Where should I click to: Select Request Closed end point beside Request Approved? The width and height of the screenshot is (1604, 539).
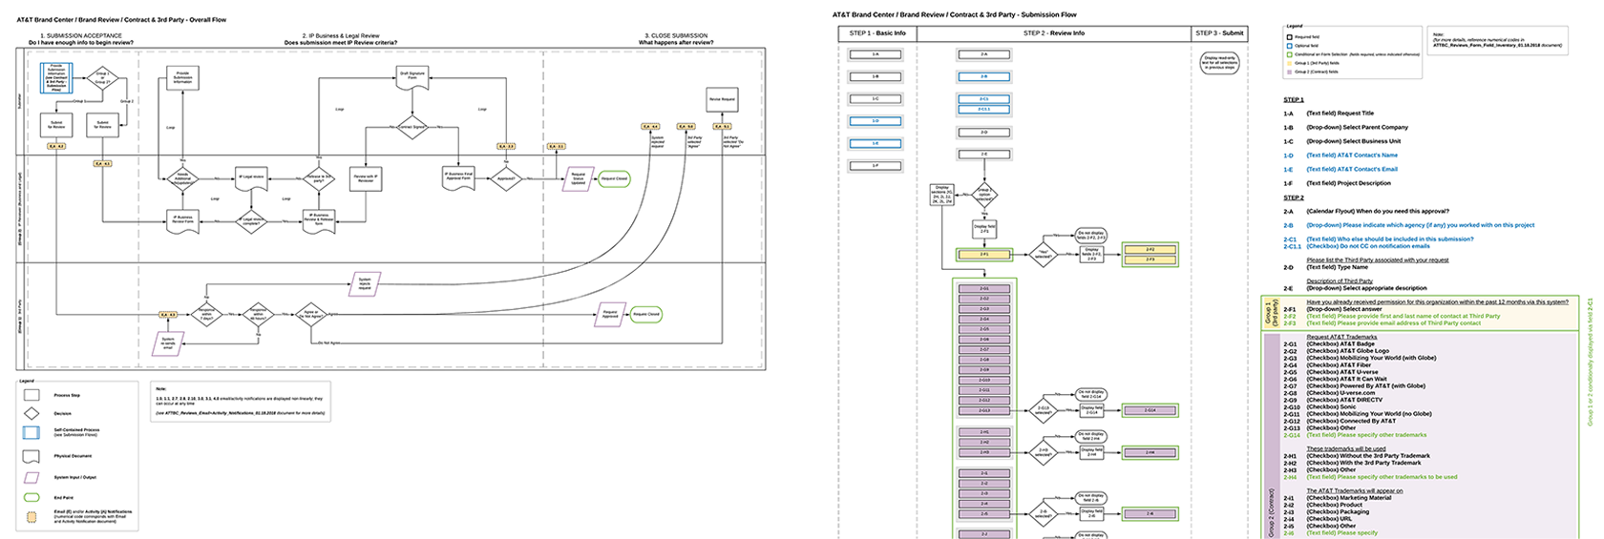(646, 314)
